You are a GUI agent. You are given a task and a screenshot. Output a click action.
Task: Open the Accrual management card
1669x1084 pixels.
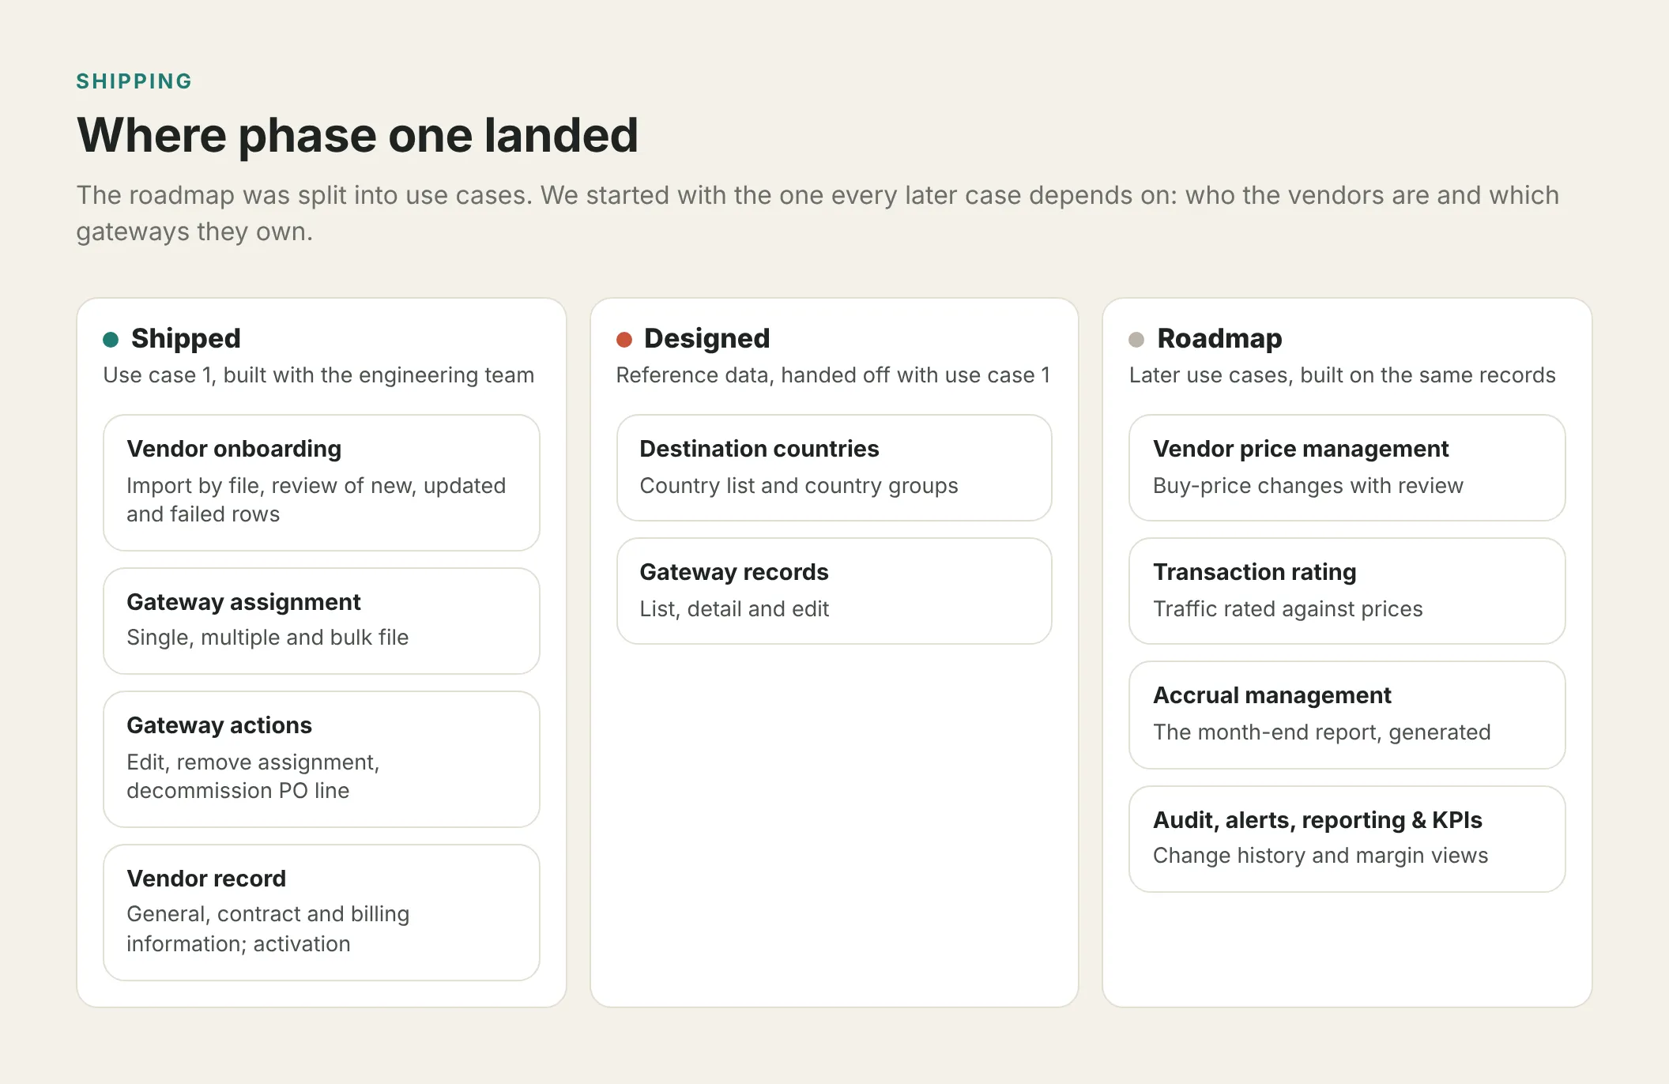pyautogui.click(x=1347, y=715)
